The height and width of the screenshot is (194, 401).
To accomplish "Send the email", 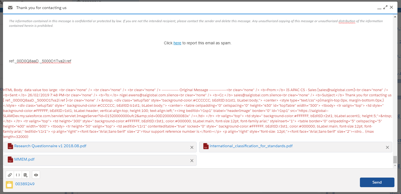I will coord(377,182).
